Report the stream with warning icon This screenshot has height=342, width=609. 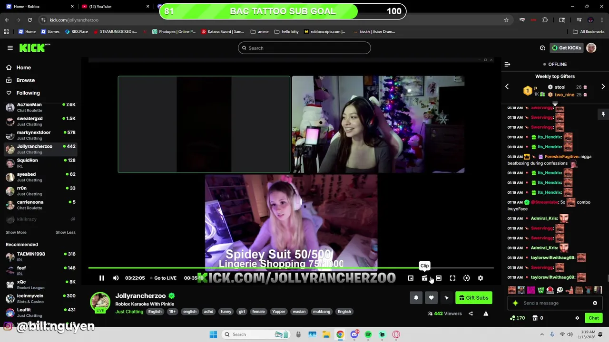486,313
